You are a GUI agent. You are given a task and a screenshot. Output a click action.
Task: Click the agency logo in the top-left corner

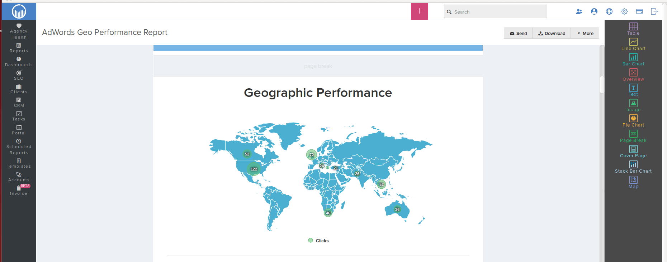pyautogui.click(x=19, y=11)
